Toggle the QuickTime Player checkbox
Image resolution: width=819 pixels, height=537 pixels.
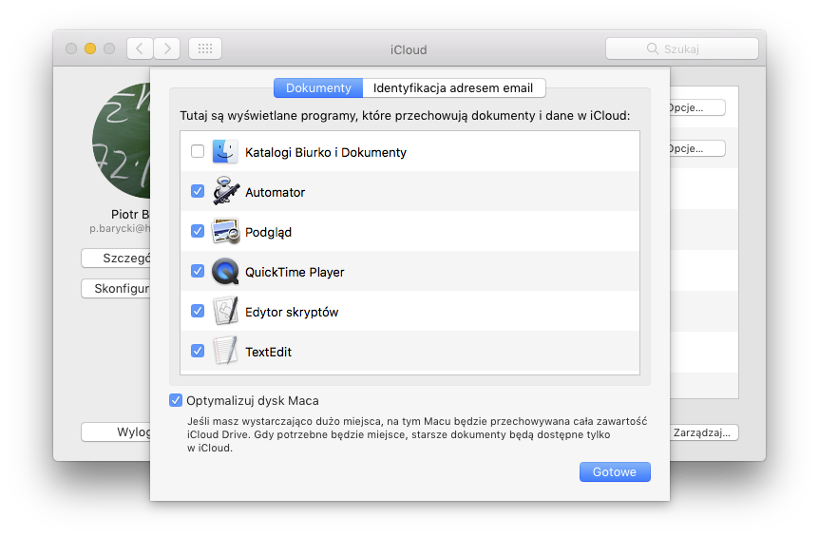[198, 271]
